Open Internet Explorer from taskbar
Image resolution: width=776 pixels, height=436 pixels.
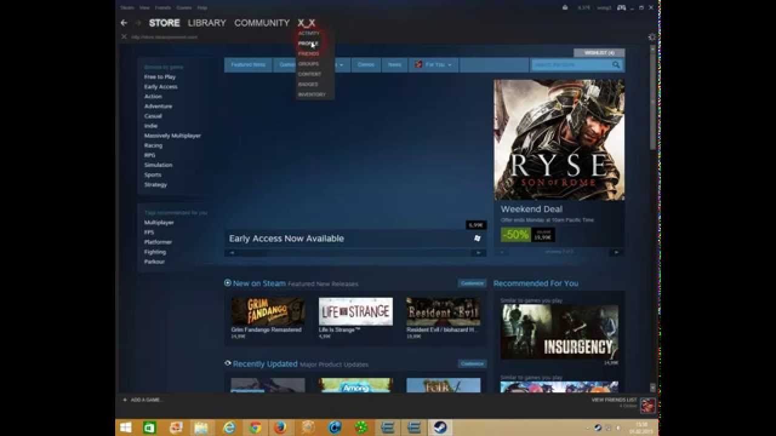pyautogui.click(x=229, y=428)
